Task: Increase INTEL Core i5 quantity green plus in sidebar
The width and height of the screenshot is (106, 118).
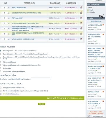Action: (x=97, y=71)
